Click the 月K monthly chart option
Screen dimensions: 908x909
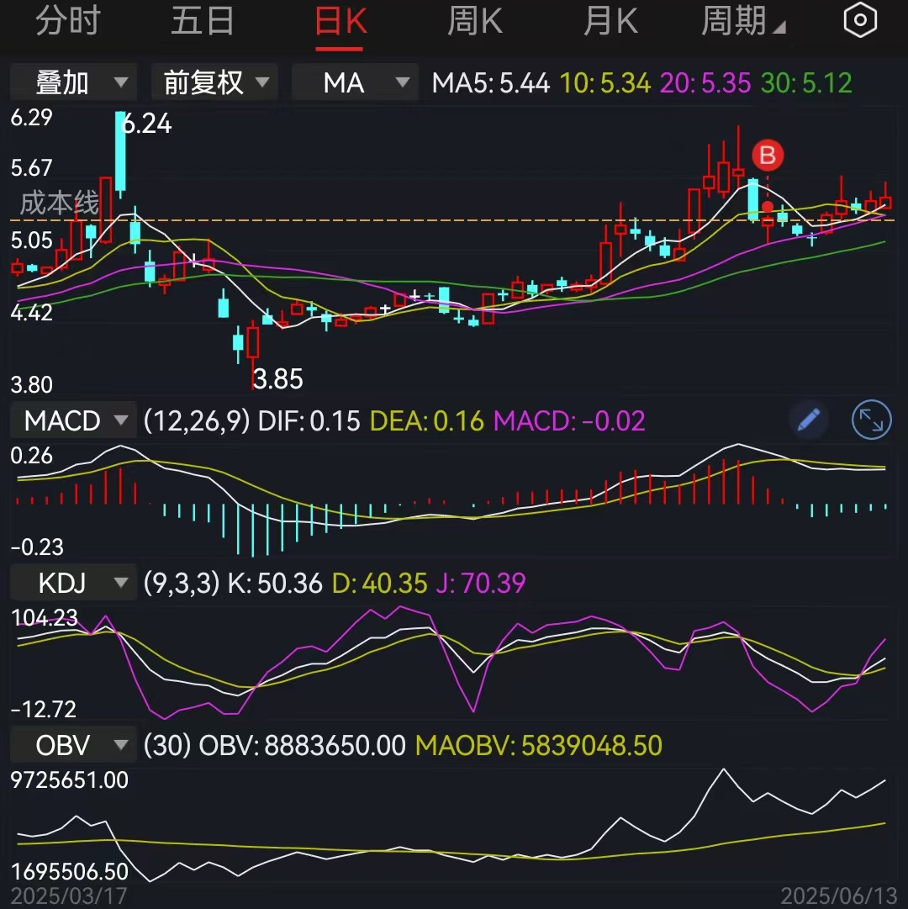tap(610, 20)
